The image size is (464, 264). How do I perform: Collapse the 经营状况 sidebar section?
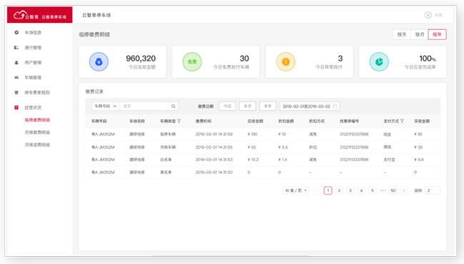pyautogui.click(x=33, y=108)
